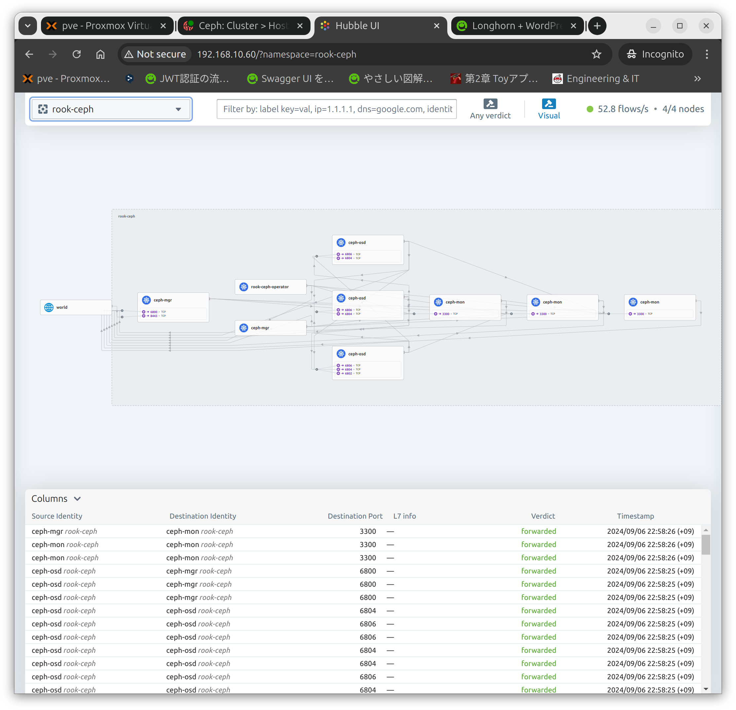Screen dimensions: 736x710
Task: Open the Any verdict filter icon
Action: 490,104
